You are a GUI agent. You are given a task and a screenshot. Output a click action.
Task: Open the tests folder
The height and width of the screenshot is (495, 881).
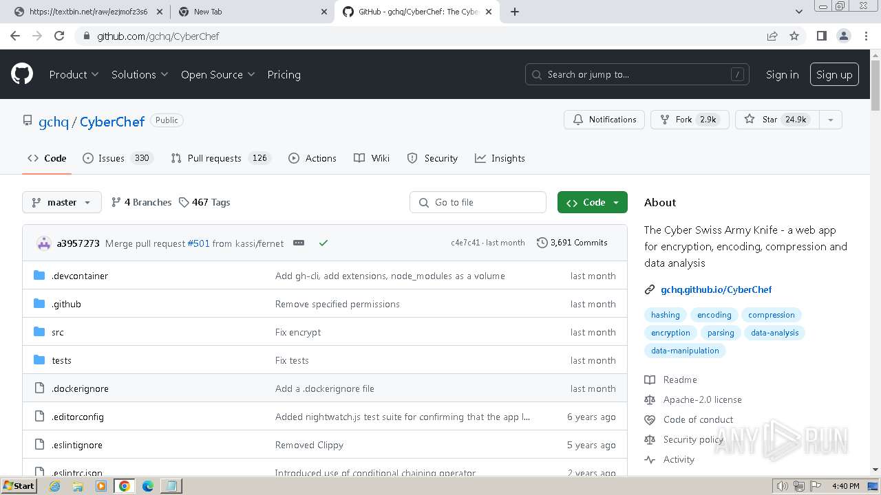(61, 360)
